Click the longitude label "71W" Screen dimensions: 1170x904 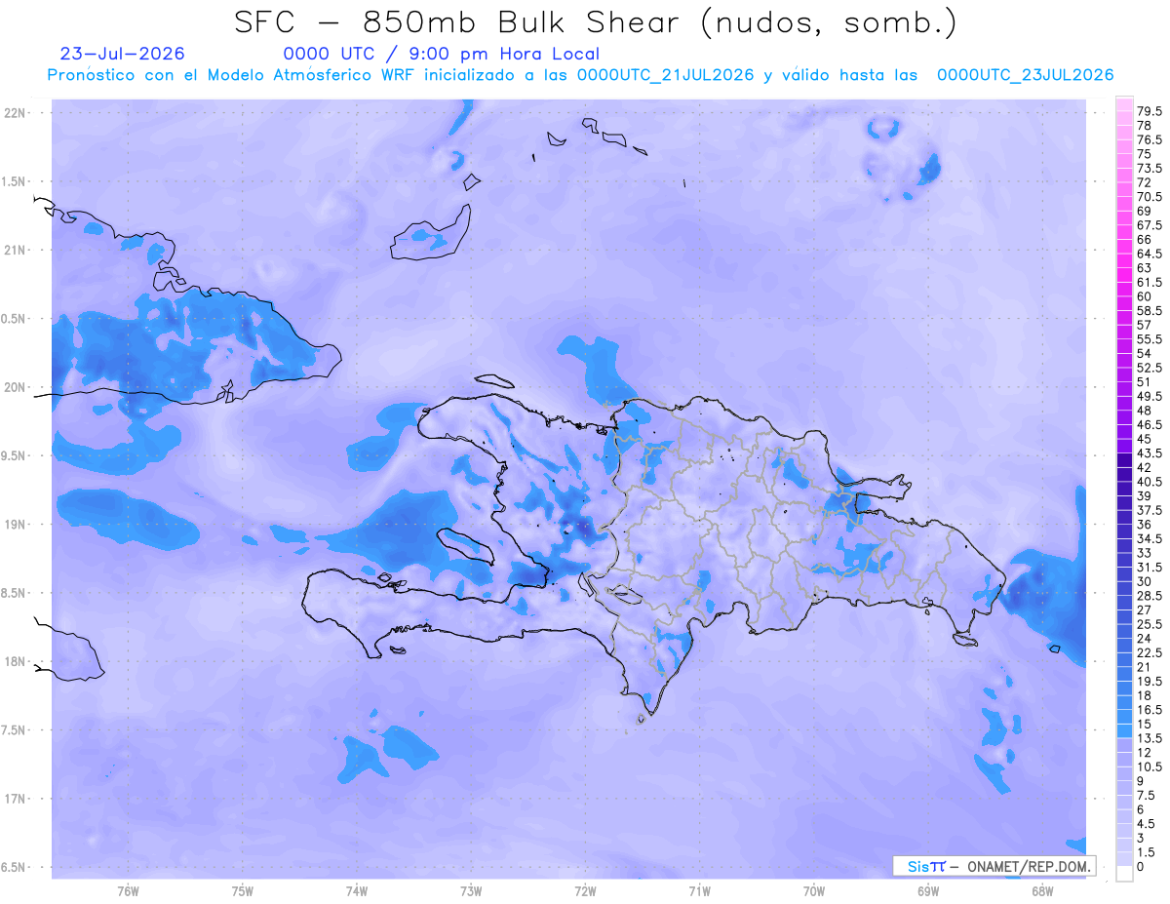(699, 891)
